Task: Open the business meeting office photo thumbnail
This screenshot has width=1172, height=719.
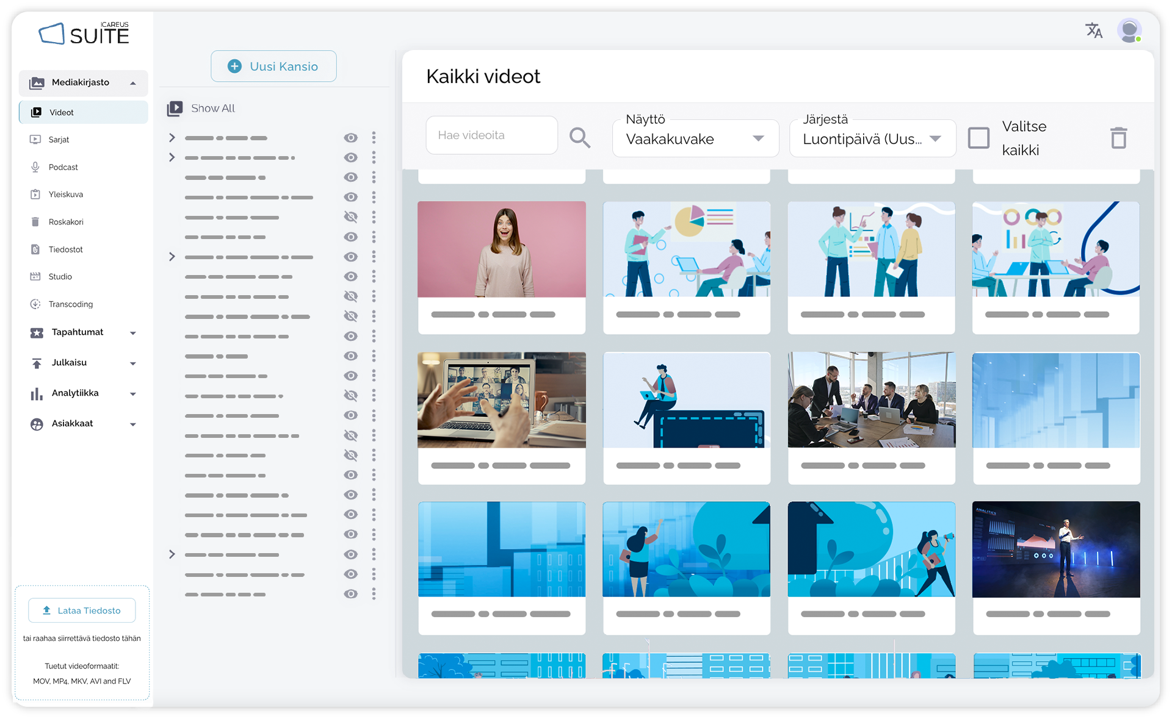Action: [x=872, y=400]
